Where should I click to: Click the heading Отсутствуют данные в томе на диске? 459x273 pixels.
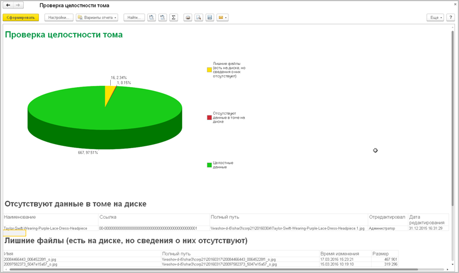[76, 204]
